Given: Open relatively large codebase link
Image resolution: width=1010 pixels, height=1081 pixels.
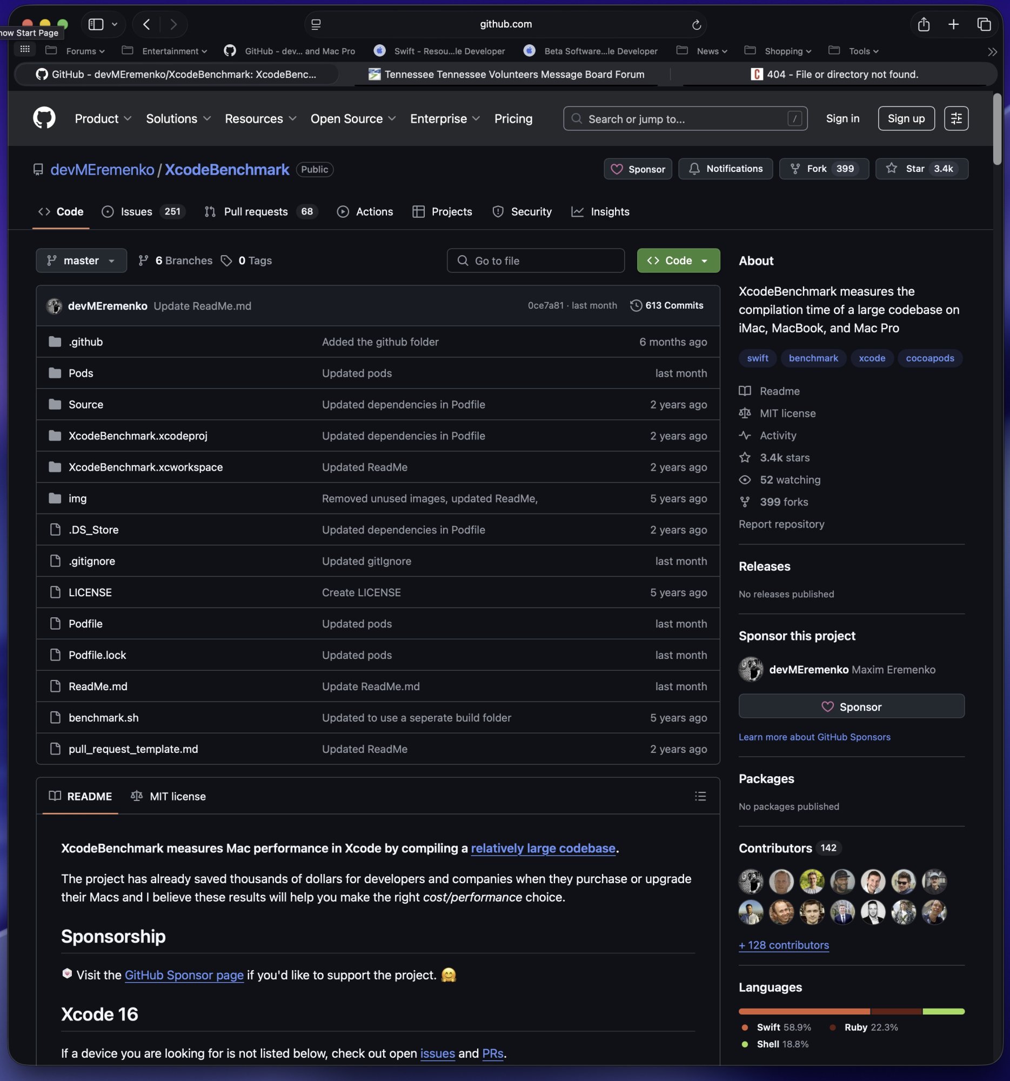Looking at the screenshot, I should coord(543,848).
